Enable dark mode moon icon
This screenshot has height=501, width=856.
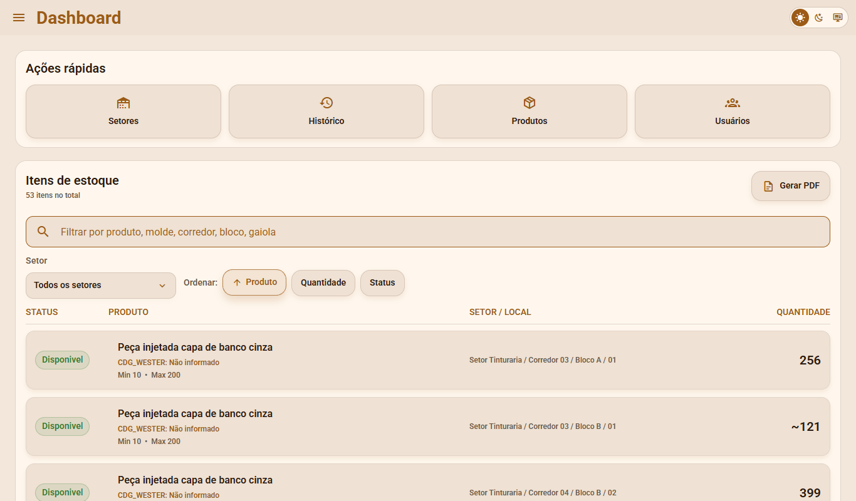pyautogui.click(x=819, y=18)
